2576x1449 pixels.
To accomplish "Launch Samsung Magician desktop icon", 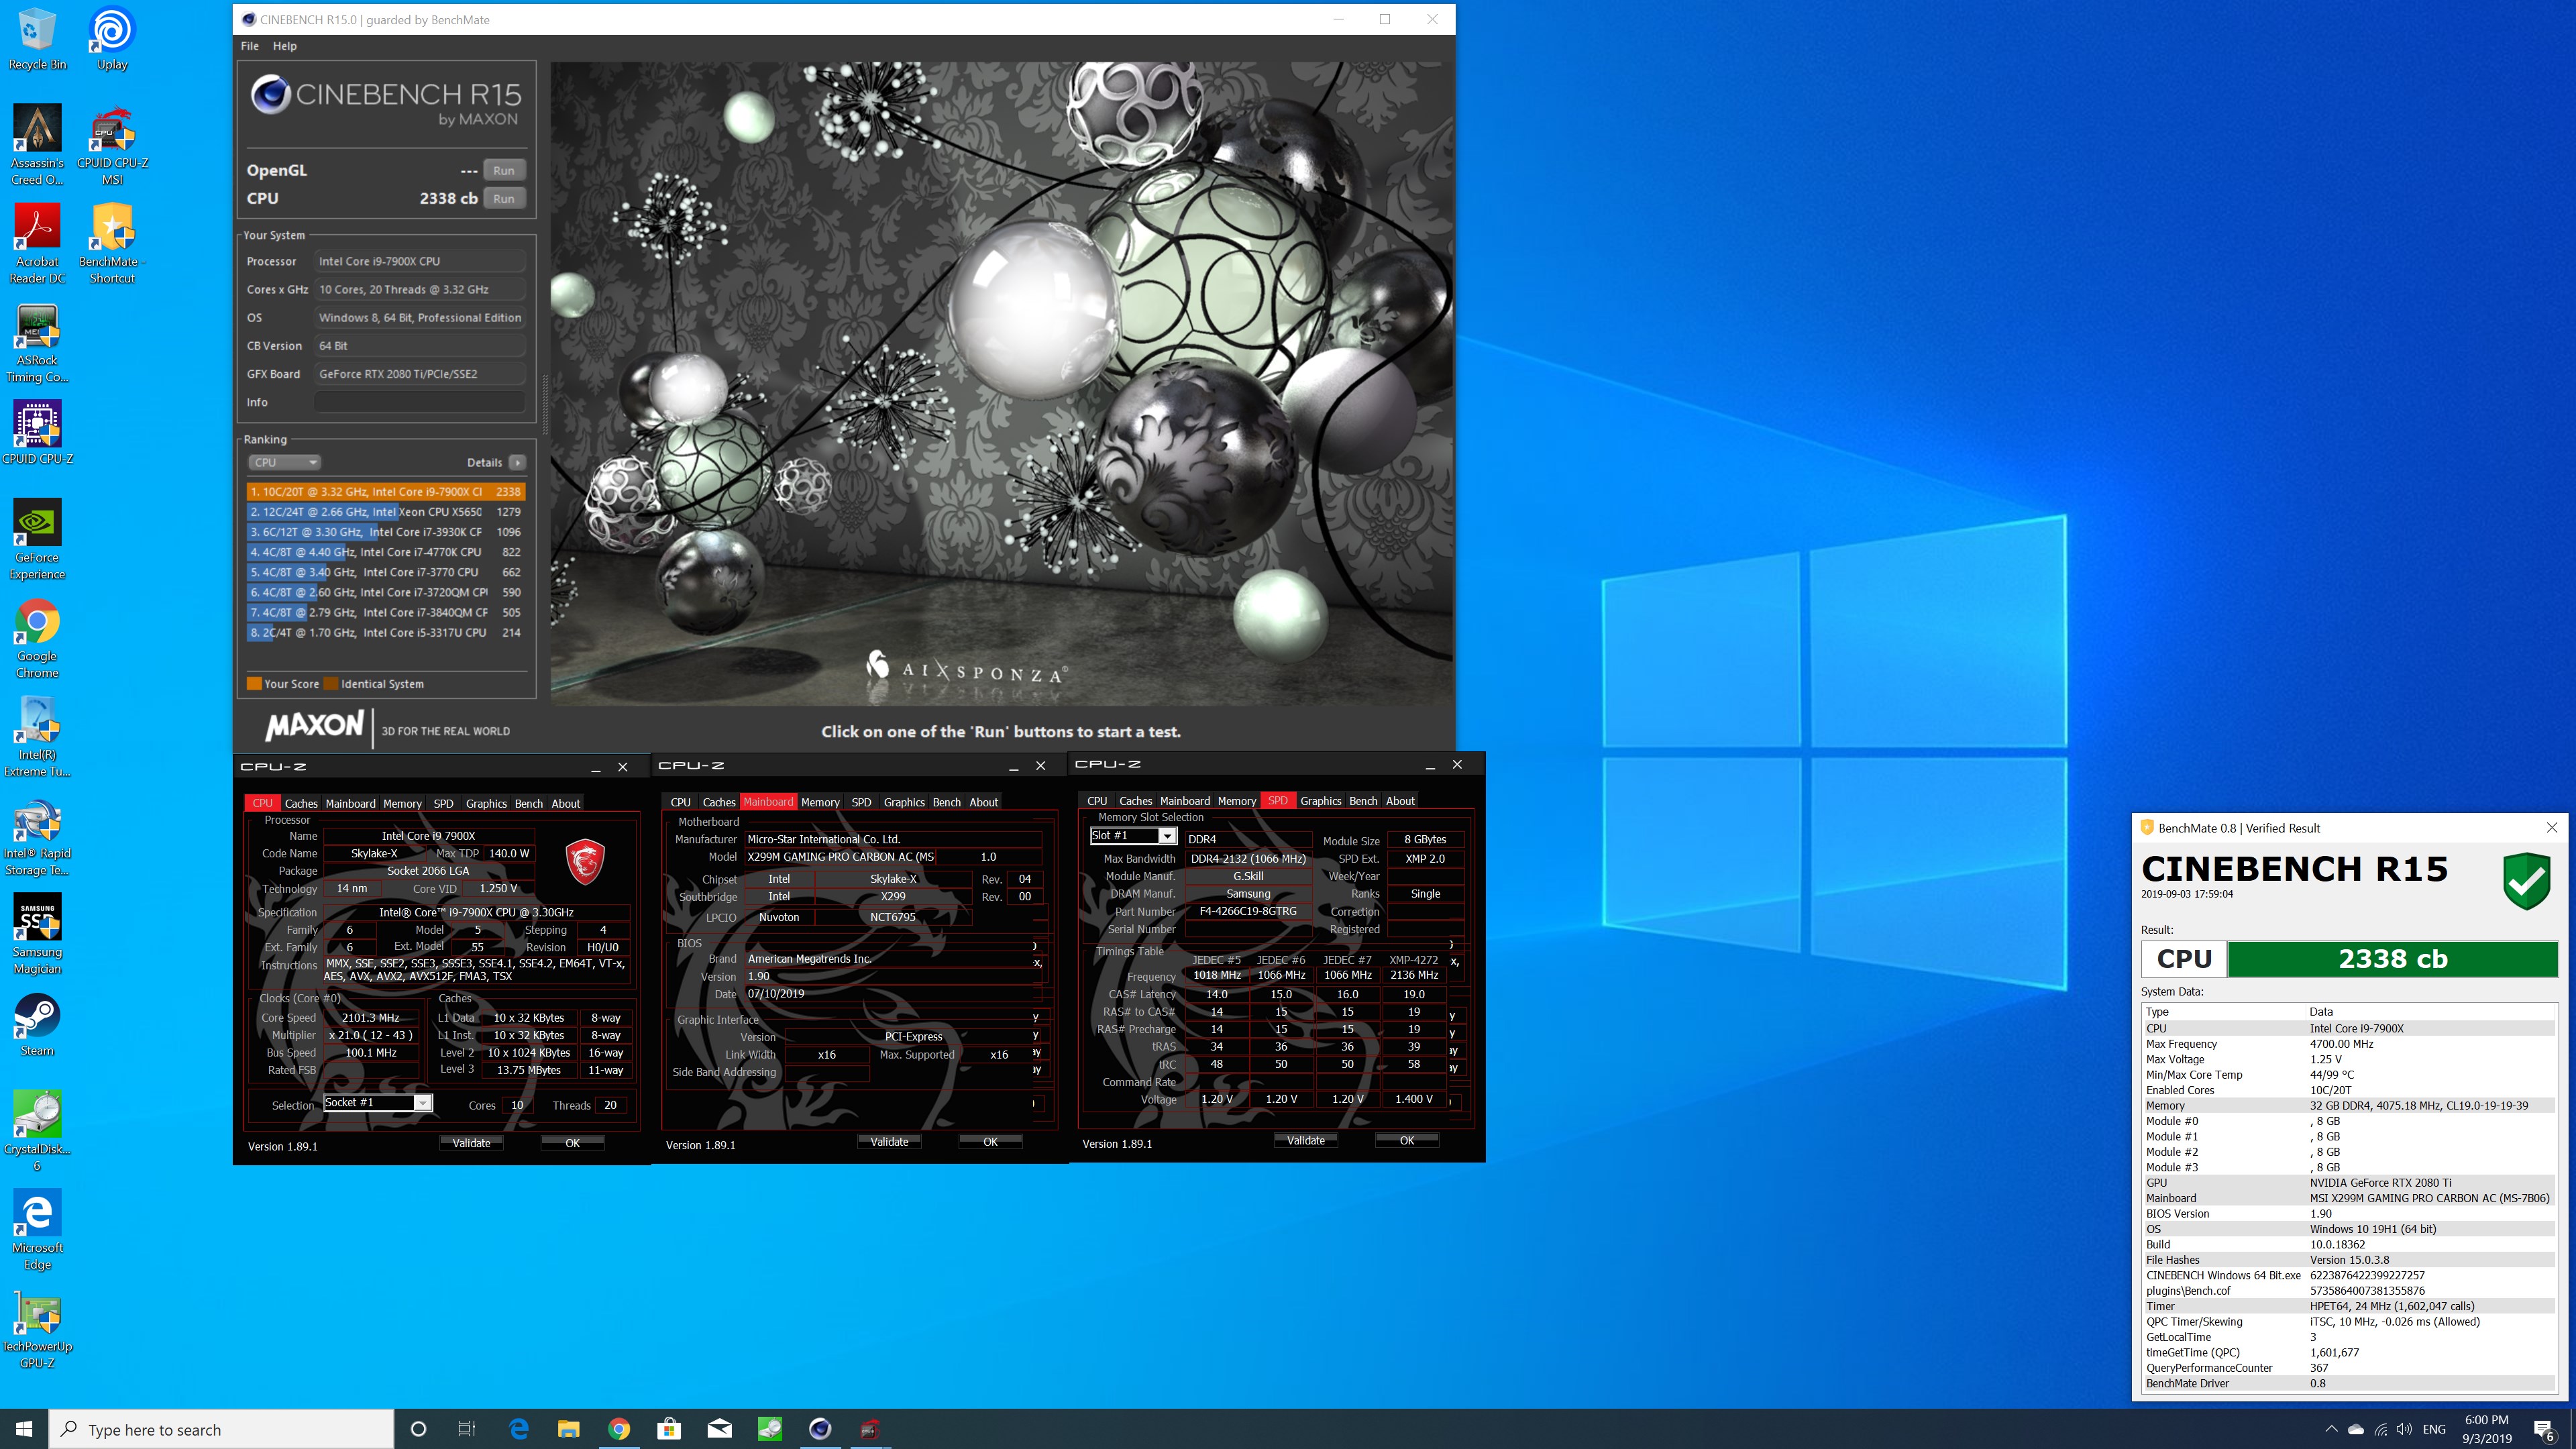I will (37, 934).
